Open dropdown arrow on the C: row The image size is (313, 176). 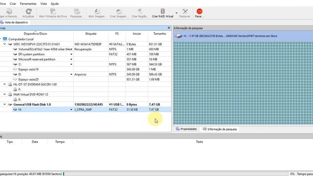(71, 64)
